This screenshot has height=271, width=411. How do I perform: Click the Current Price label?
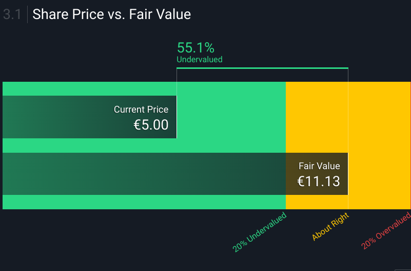click(141, 110)
